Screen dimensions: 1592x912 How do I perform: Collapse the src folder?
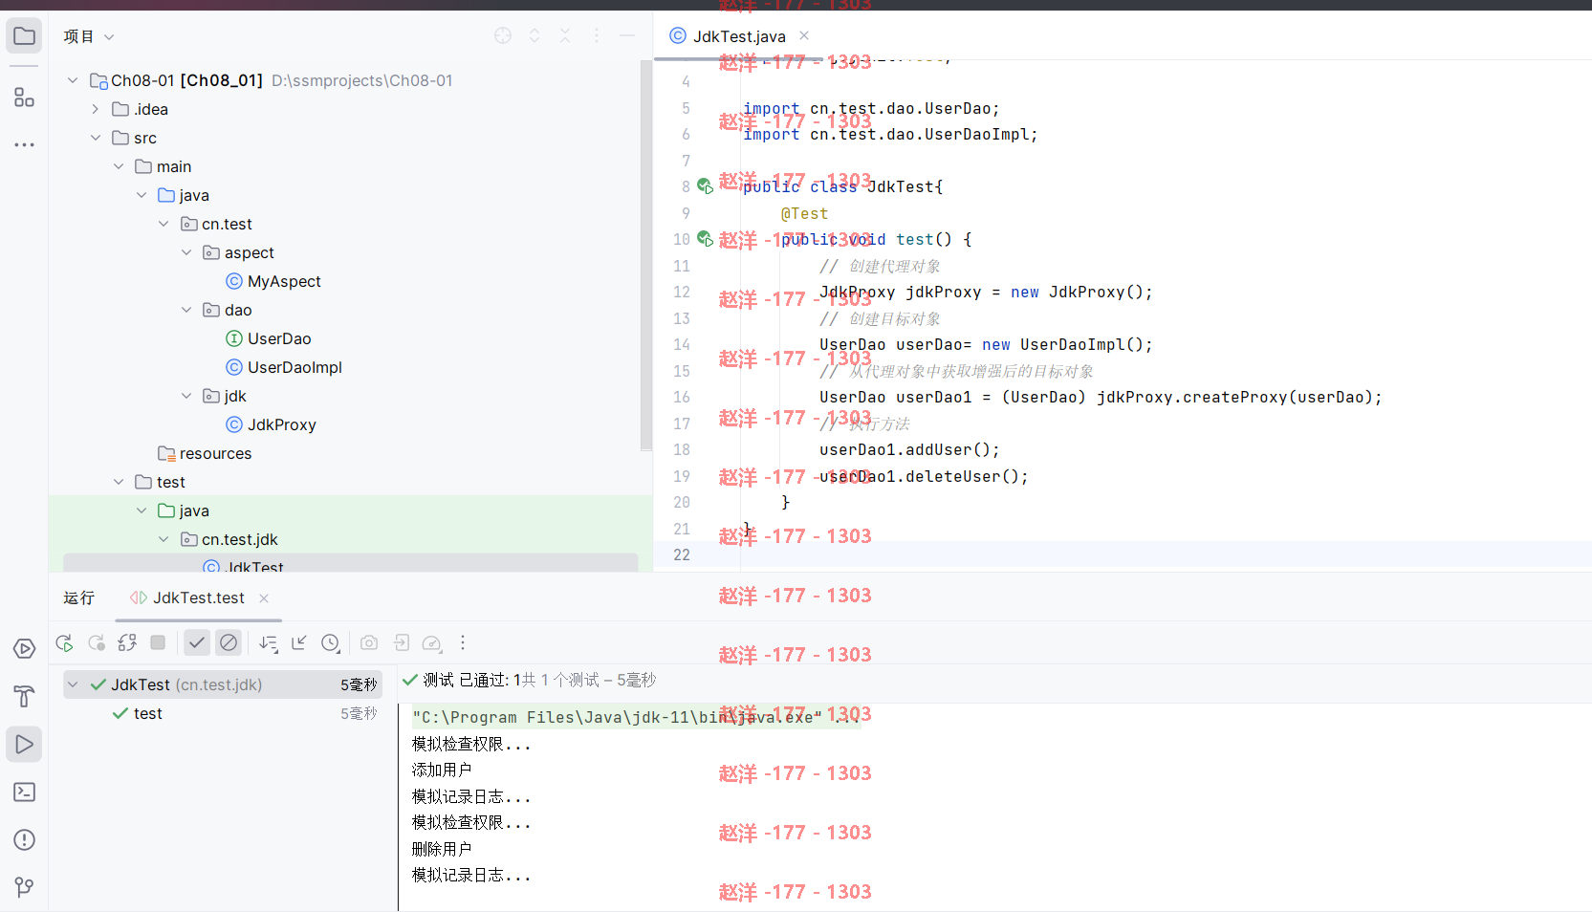coord(95,138)
